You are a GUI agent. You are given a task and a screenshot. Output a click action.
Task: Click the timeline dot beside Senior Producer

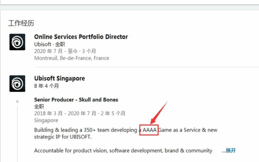tap(17, 101)
